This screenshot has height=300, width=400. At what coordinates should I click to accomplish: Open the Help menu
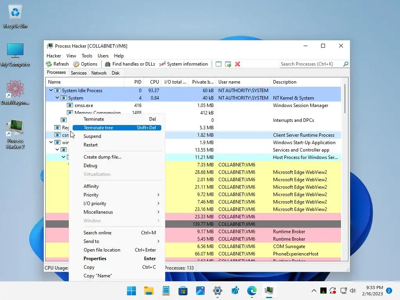[119, 56]
